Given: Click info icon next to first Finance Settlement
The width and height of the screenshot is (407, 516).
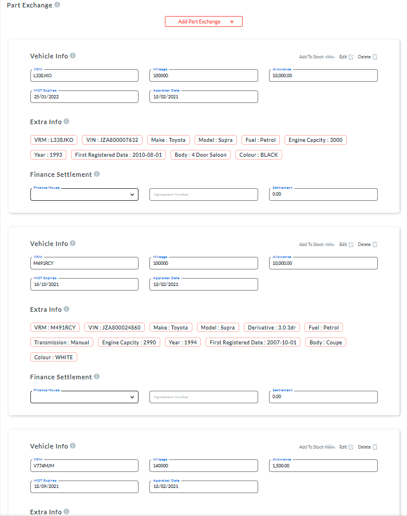Looking at the screenshot, I should tap(97, 174).
